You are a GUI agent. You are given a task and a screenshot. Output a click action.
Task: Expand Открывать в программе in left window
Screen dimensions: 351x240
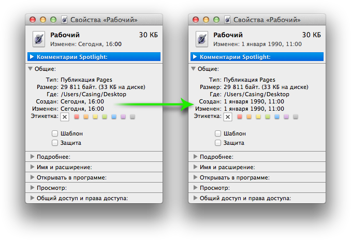click(x=32, y=177)
